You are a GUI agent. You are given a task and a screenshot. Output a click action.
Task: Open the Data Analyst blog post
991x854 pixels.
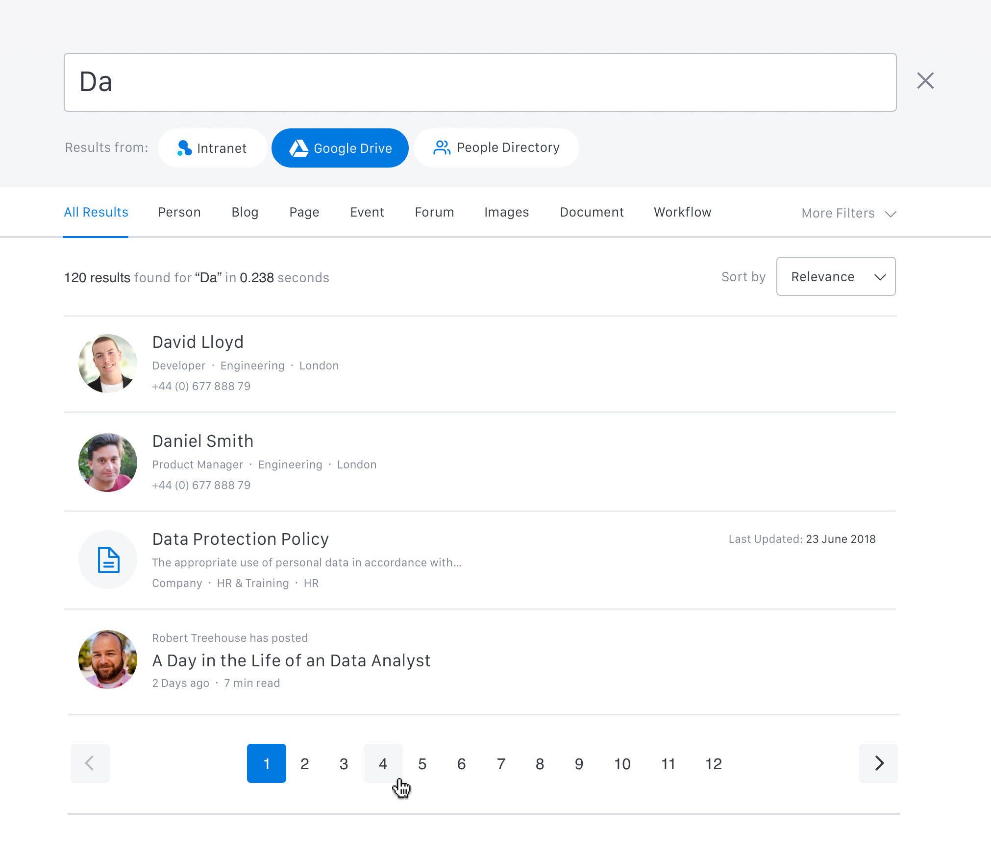click(291, 660)
